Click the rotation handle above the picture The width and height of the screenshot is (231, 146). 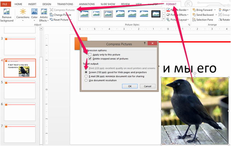195,73
